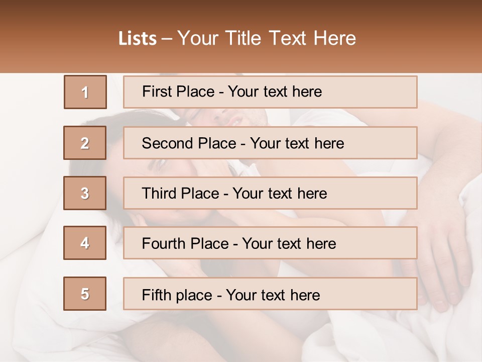Screen dimensions: 482x362
Task: Click the 'Third Place - Your text here' bar
Action: [270, 193]
